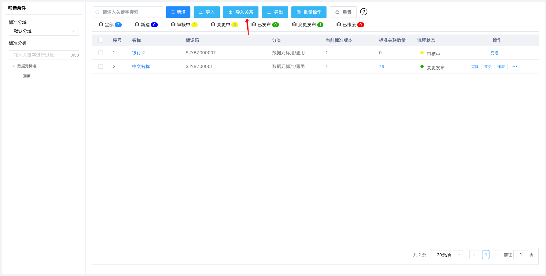Click the search magnifier icon
This screenshot has height=276, width=546.
[x=97, y=12]
